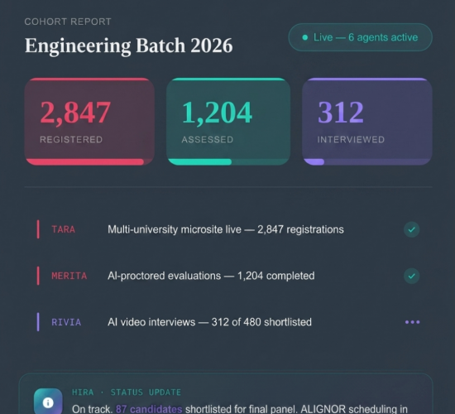Click the green live status dot

[x=305, y=37]
